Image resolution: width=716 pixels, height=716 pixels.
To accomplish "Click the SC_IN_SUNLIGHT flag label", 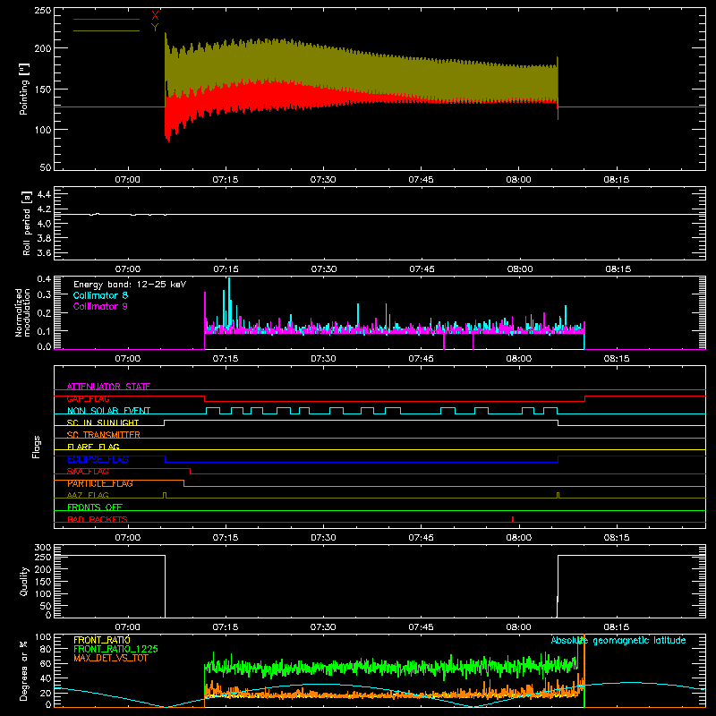I will pyautogui.click(x=103, y=422).
